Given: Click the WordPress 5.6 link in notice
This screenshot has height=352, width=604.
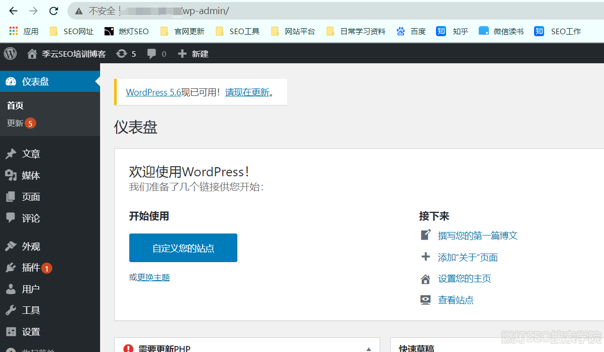Looking at the screenshot, I should click(153, 92).
